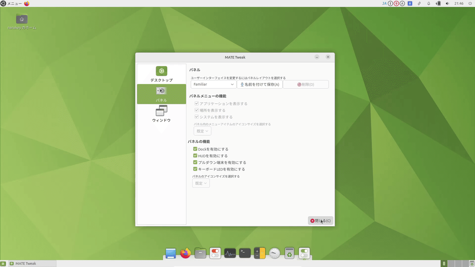Click the running MATE Tweak dock icon

point(304,253)
